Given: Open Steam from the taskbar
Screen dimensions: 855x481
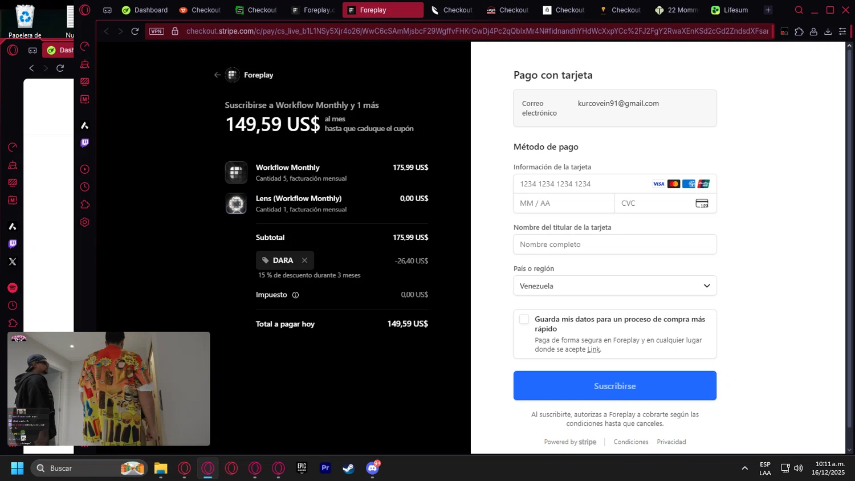Looking at the screenshot, I should tap(349, 468).
